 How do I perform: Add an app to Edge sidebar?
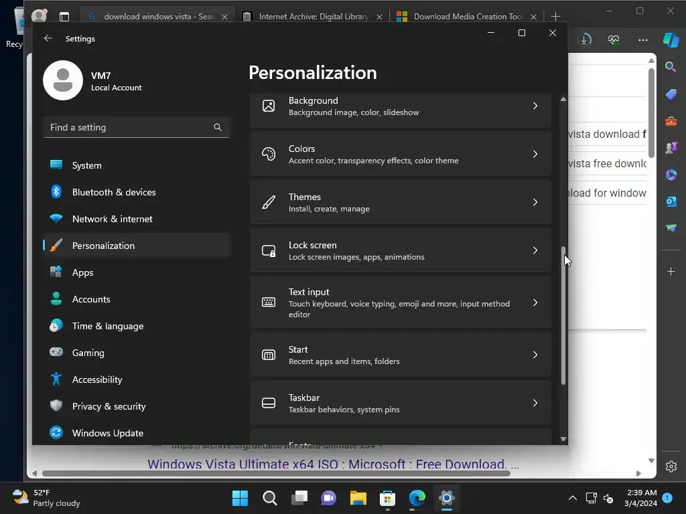pyautogui.click(x=671, y=272)
